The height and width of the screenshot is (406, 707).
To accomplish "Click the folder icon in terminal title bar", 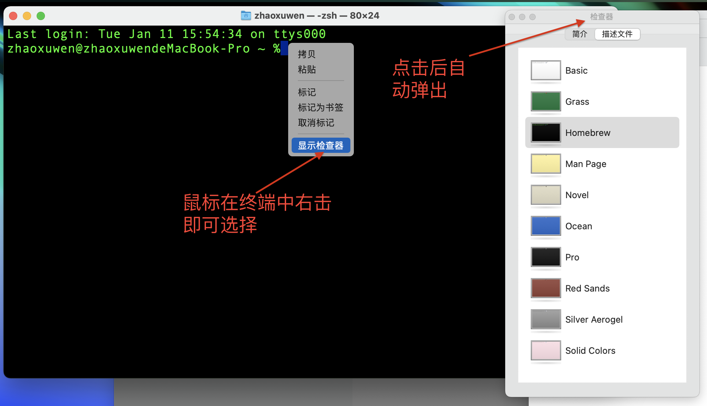I will click(x=245, y=15).
